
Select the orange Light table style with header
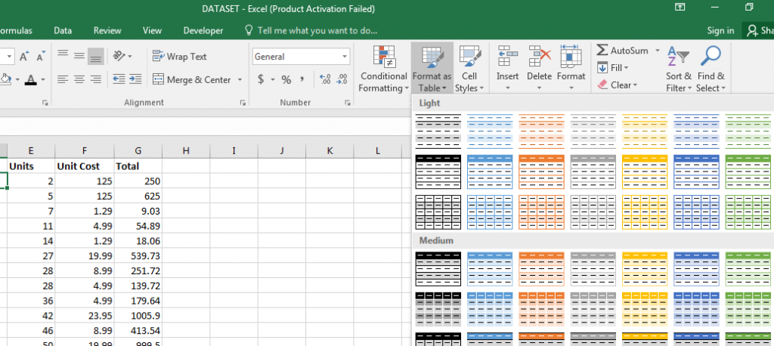541,171
